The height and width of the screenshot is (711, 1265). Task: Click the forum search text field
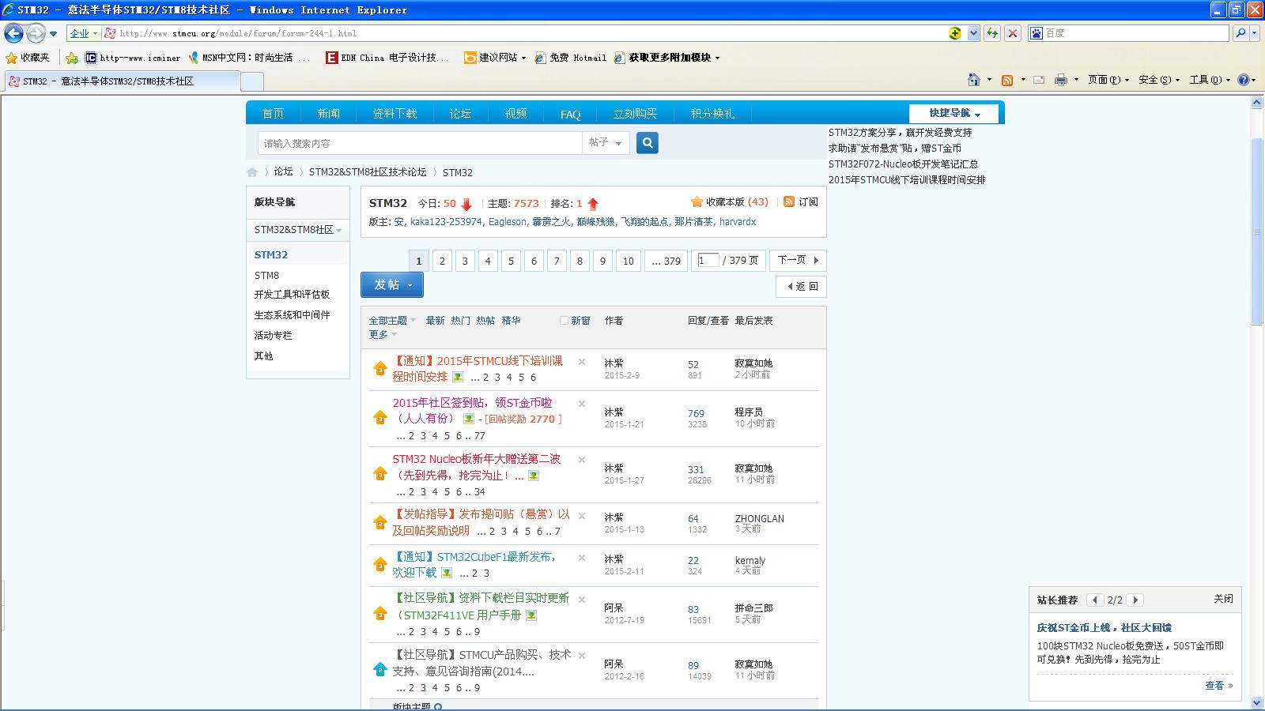pyautogui.click(x=420, y=143)
